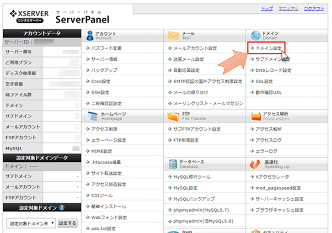Click the Homepage section window icon
The height and width of the screenshot is (233, 332).
91,116
